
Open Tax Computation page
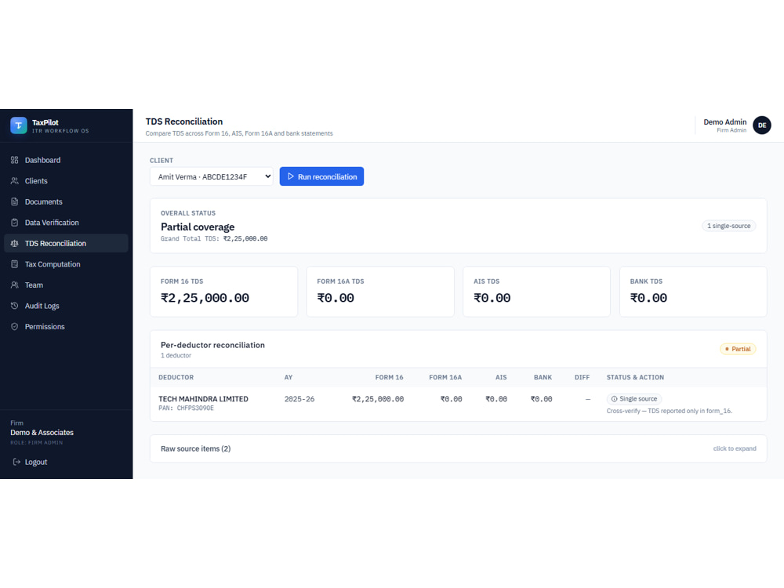[x=66, y=264]
